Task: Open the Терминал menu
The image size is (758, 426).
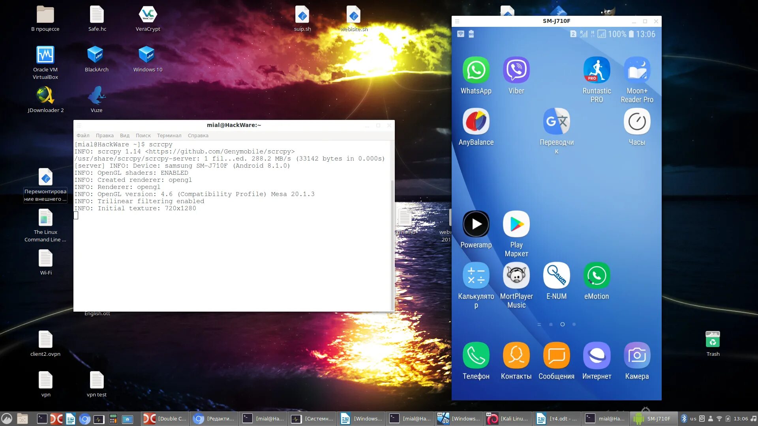Action: [169, 135]
